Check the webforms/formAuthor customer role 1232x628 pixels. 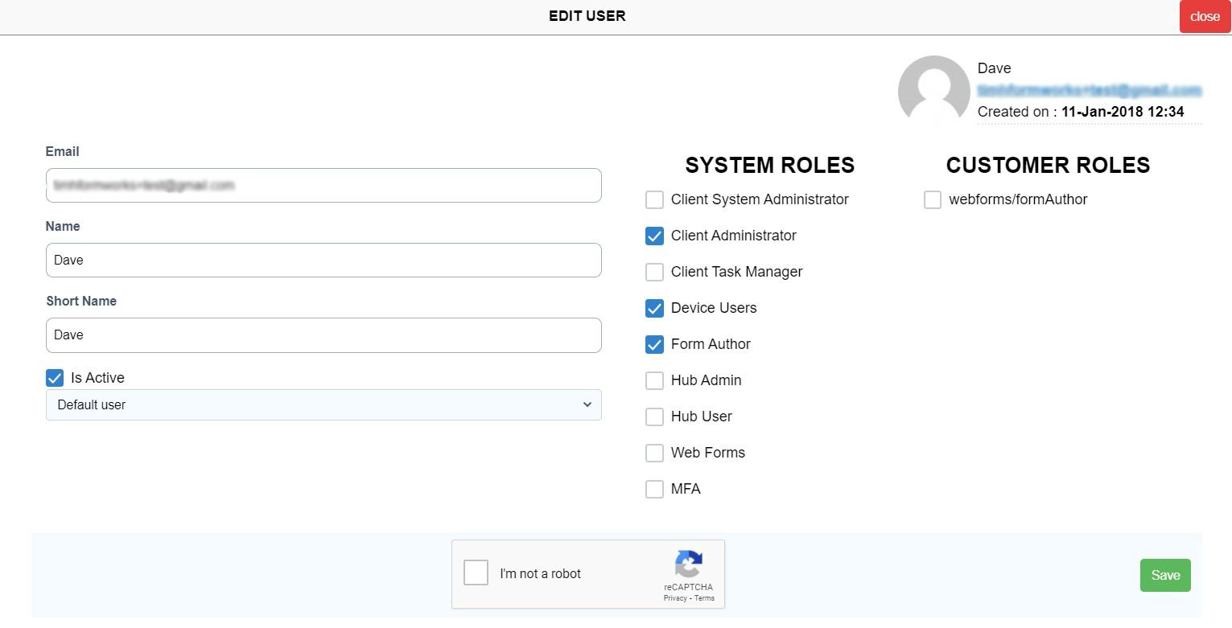[x=933, y=199]
